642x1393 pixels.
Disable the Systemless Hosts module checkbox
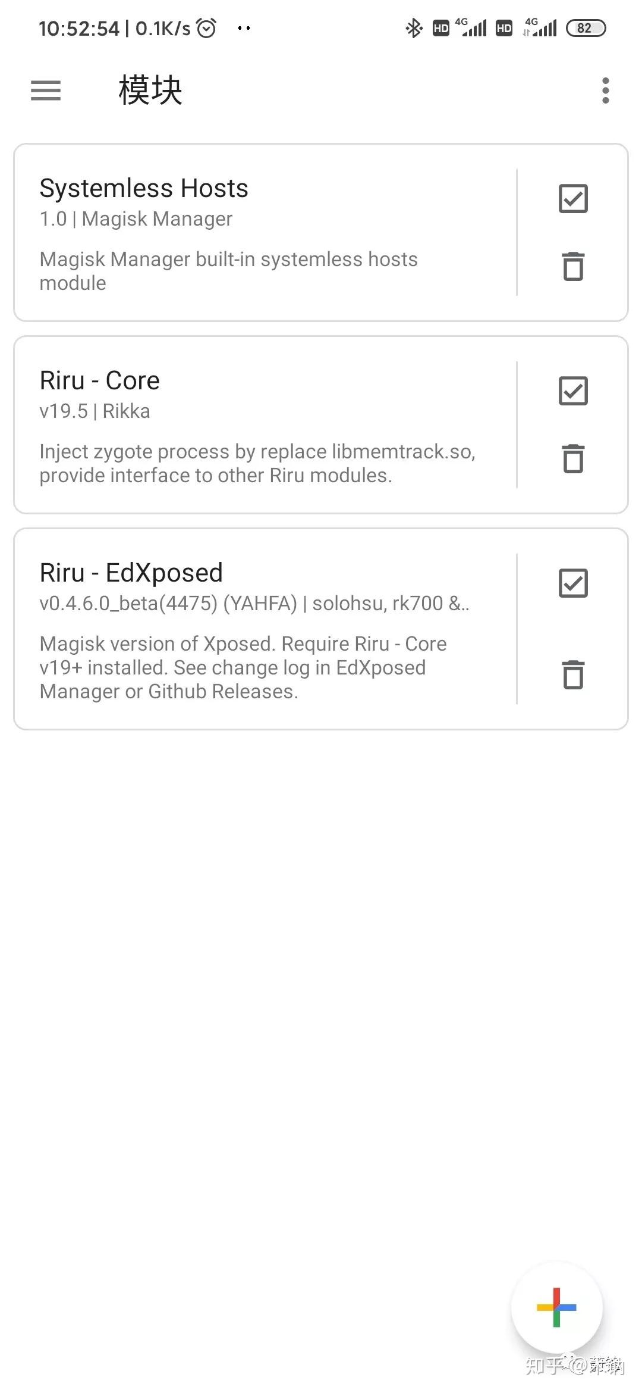(x=573, y=199)
